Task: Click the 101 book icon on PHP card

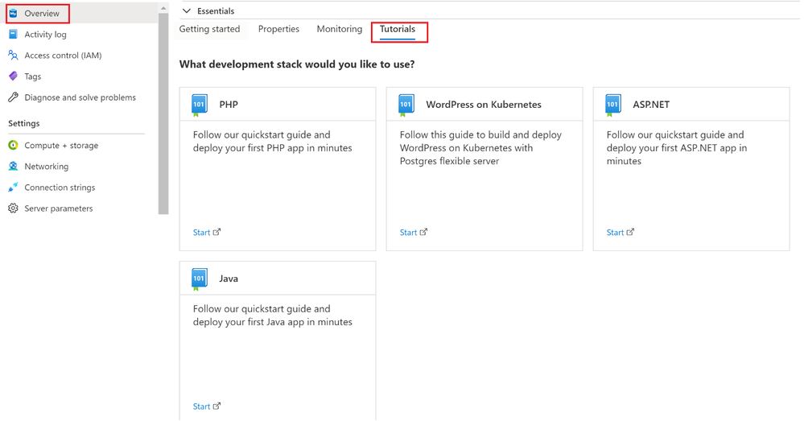Action: [200, 105]
